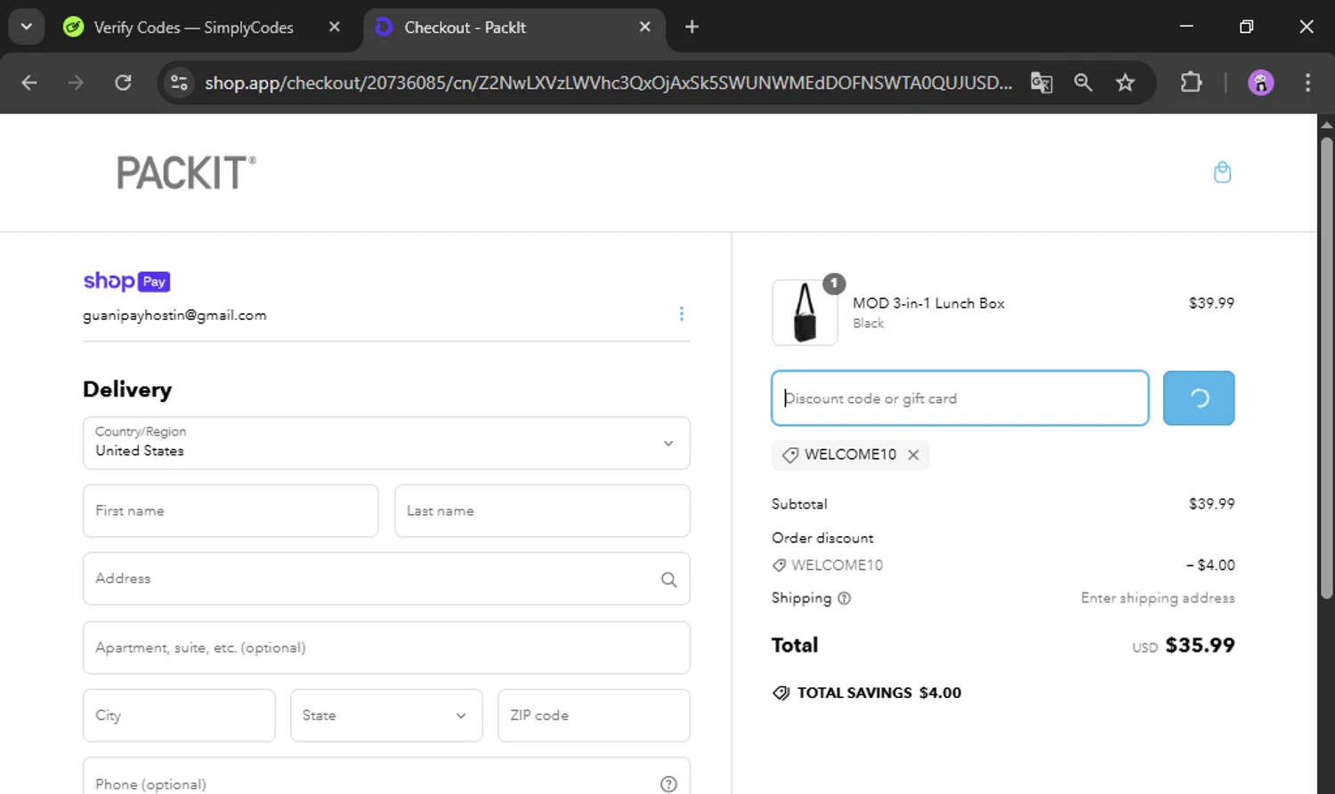
Task: Open the Translate this page icon
Action: pyautogui.click(x=1041, y=83)
